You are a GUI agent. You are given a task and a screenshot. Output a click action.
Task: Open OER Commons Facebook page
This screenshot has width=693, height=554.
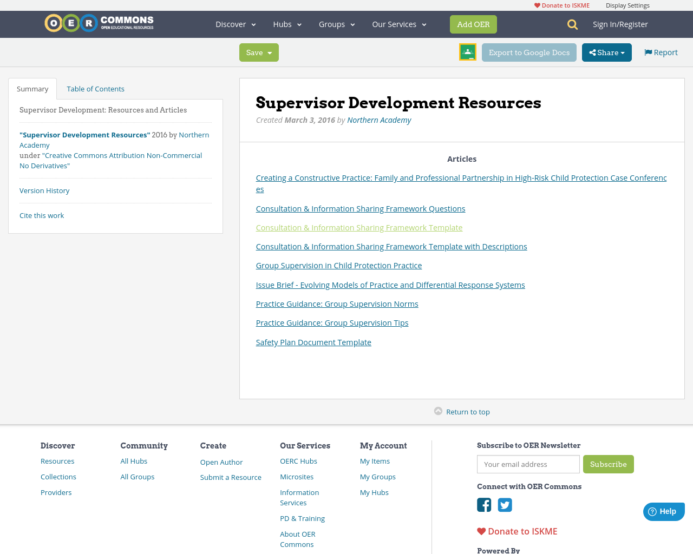pos(483,505)
